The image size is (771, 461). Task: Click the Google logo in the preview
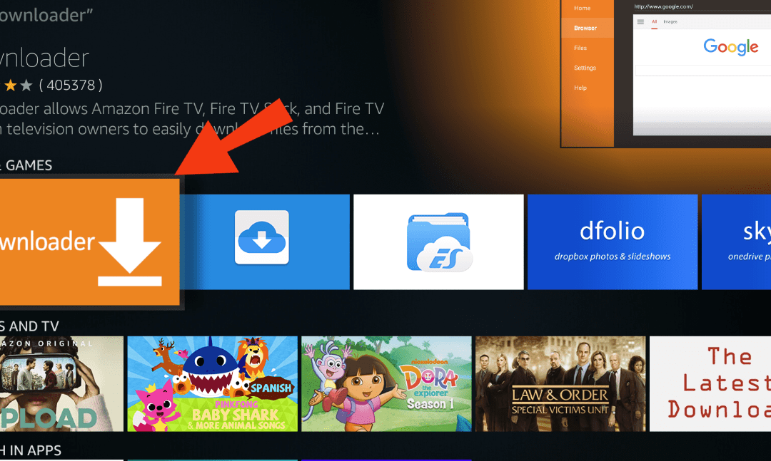(731, 46)
